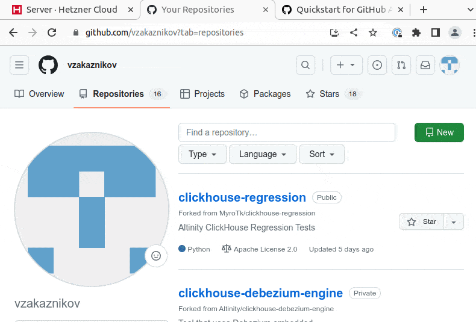Open a new browser tab
476x322 pixels.
424,10
